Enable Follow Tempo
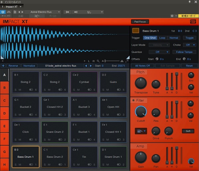The height and width of the screenshot is (171, 199). [184, 52]
